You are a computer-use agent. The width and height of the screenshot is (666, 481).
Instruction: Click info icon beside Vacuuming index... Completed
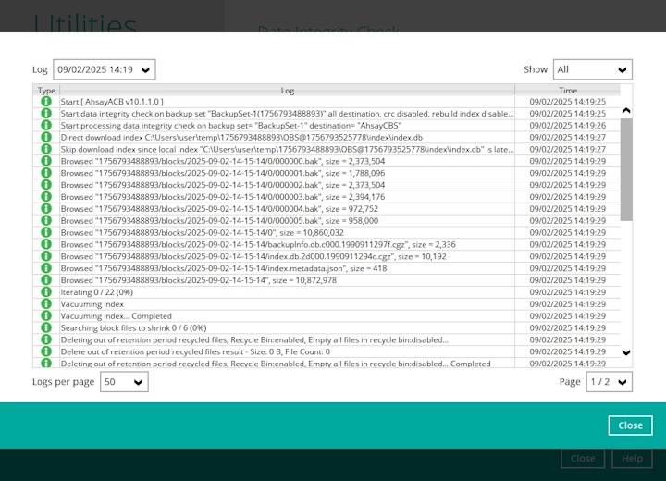46,316
